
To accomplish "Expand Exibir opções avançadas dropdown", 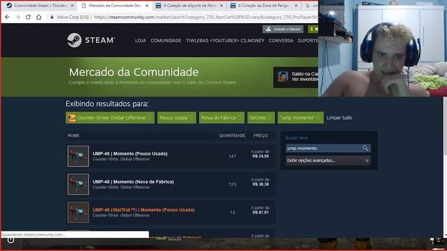I will 328,160.
